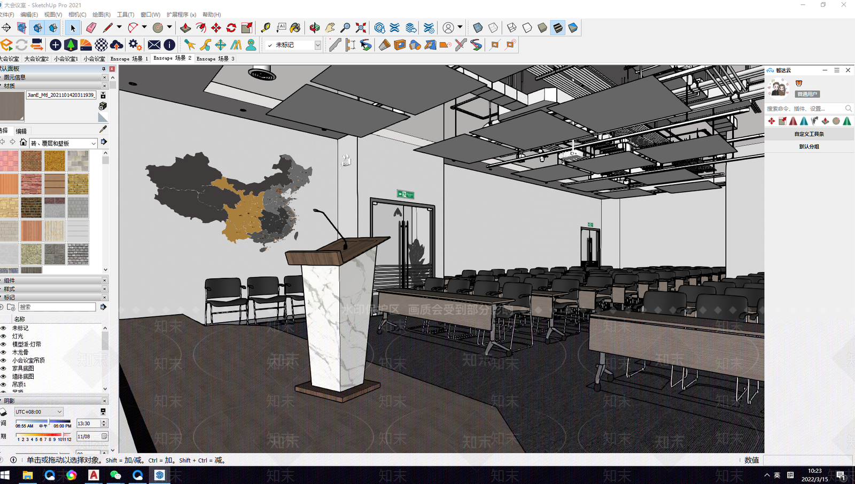Select the Rotate tool in toolbar
The height and width of the screenshot is (484, 855).
pyautogui.click(x=231, y=28)
